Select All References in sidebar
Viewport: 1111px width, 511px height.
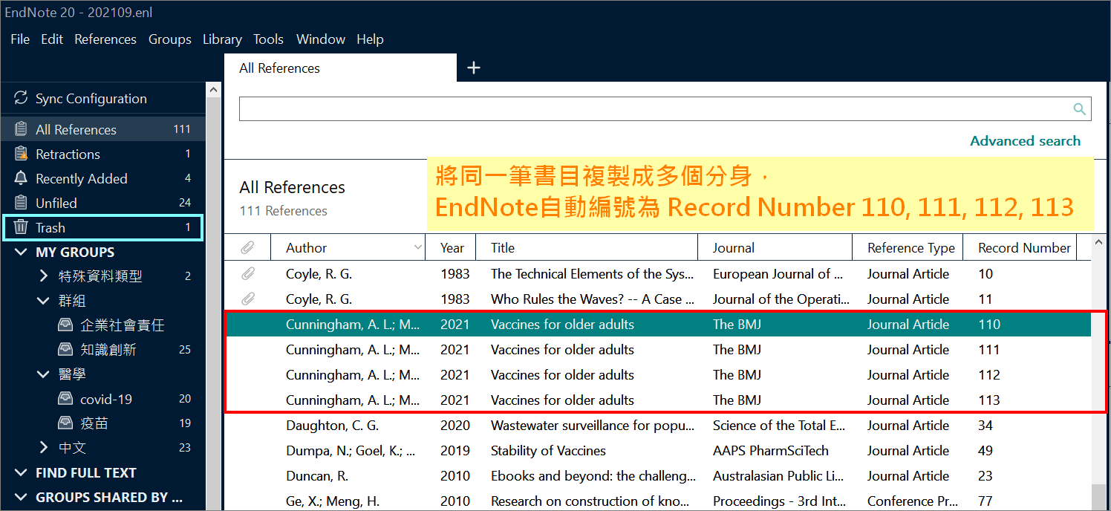coord(103,129)
